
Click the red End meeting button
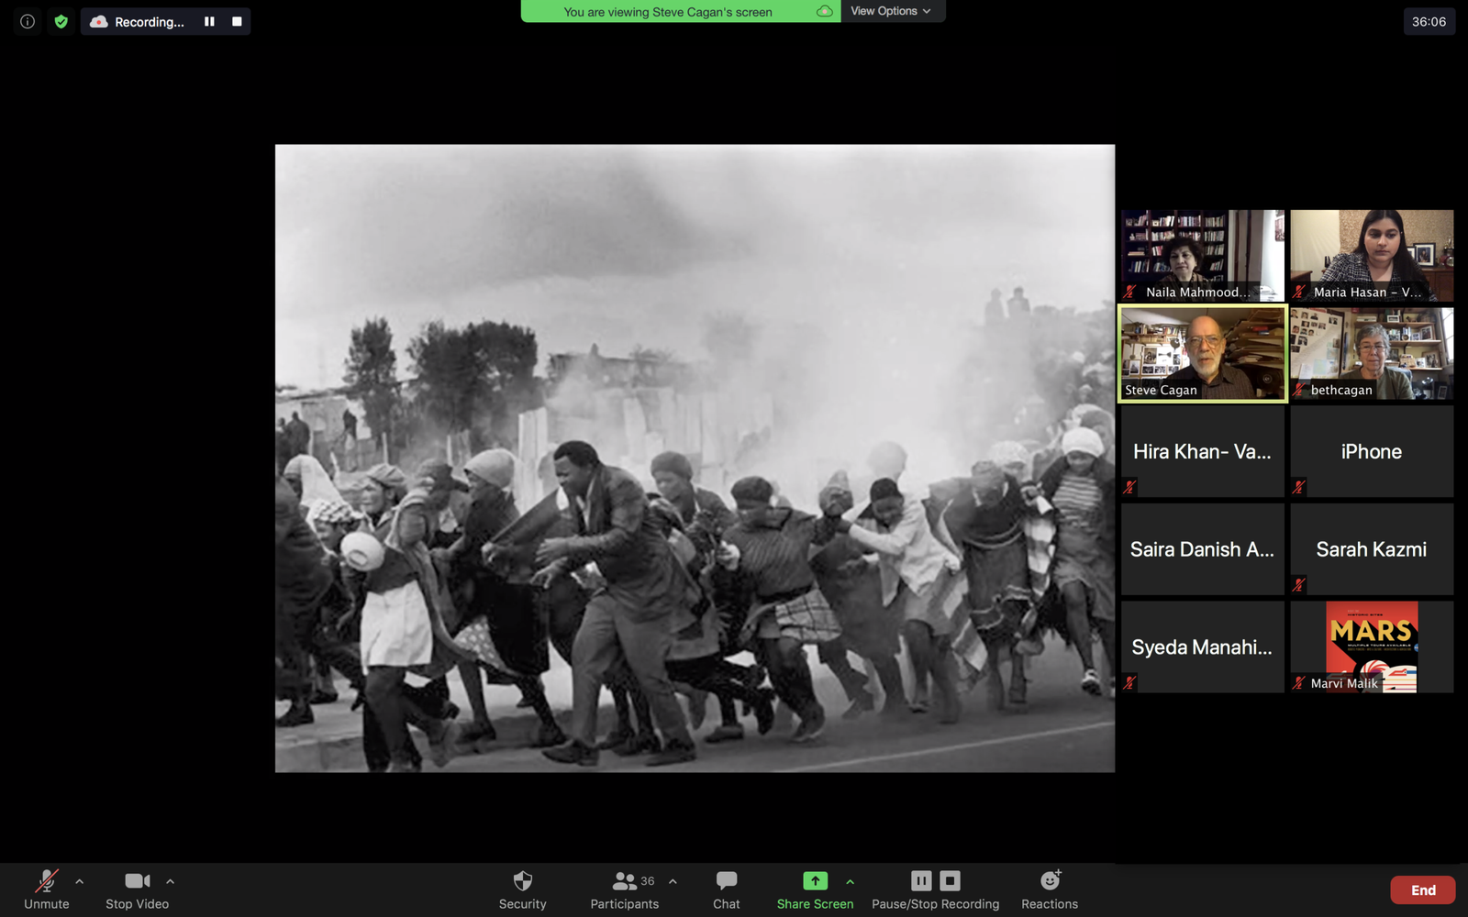pyautogui.click(x=1422, y=890)
